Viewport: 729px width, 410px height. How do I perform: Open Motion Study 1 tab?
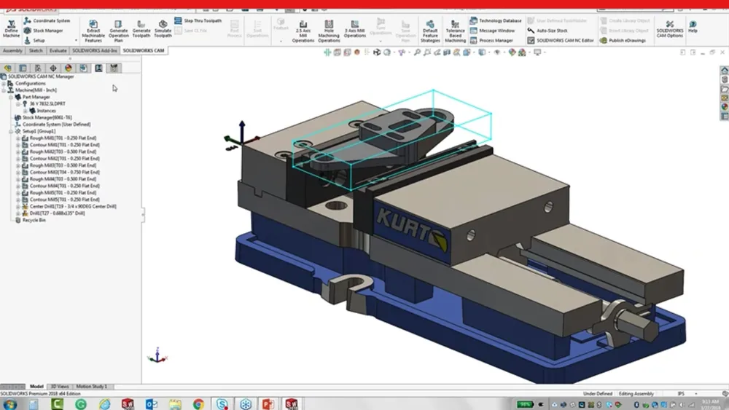pyautogui.click(x=92, y=386)
